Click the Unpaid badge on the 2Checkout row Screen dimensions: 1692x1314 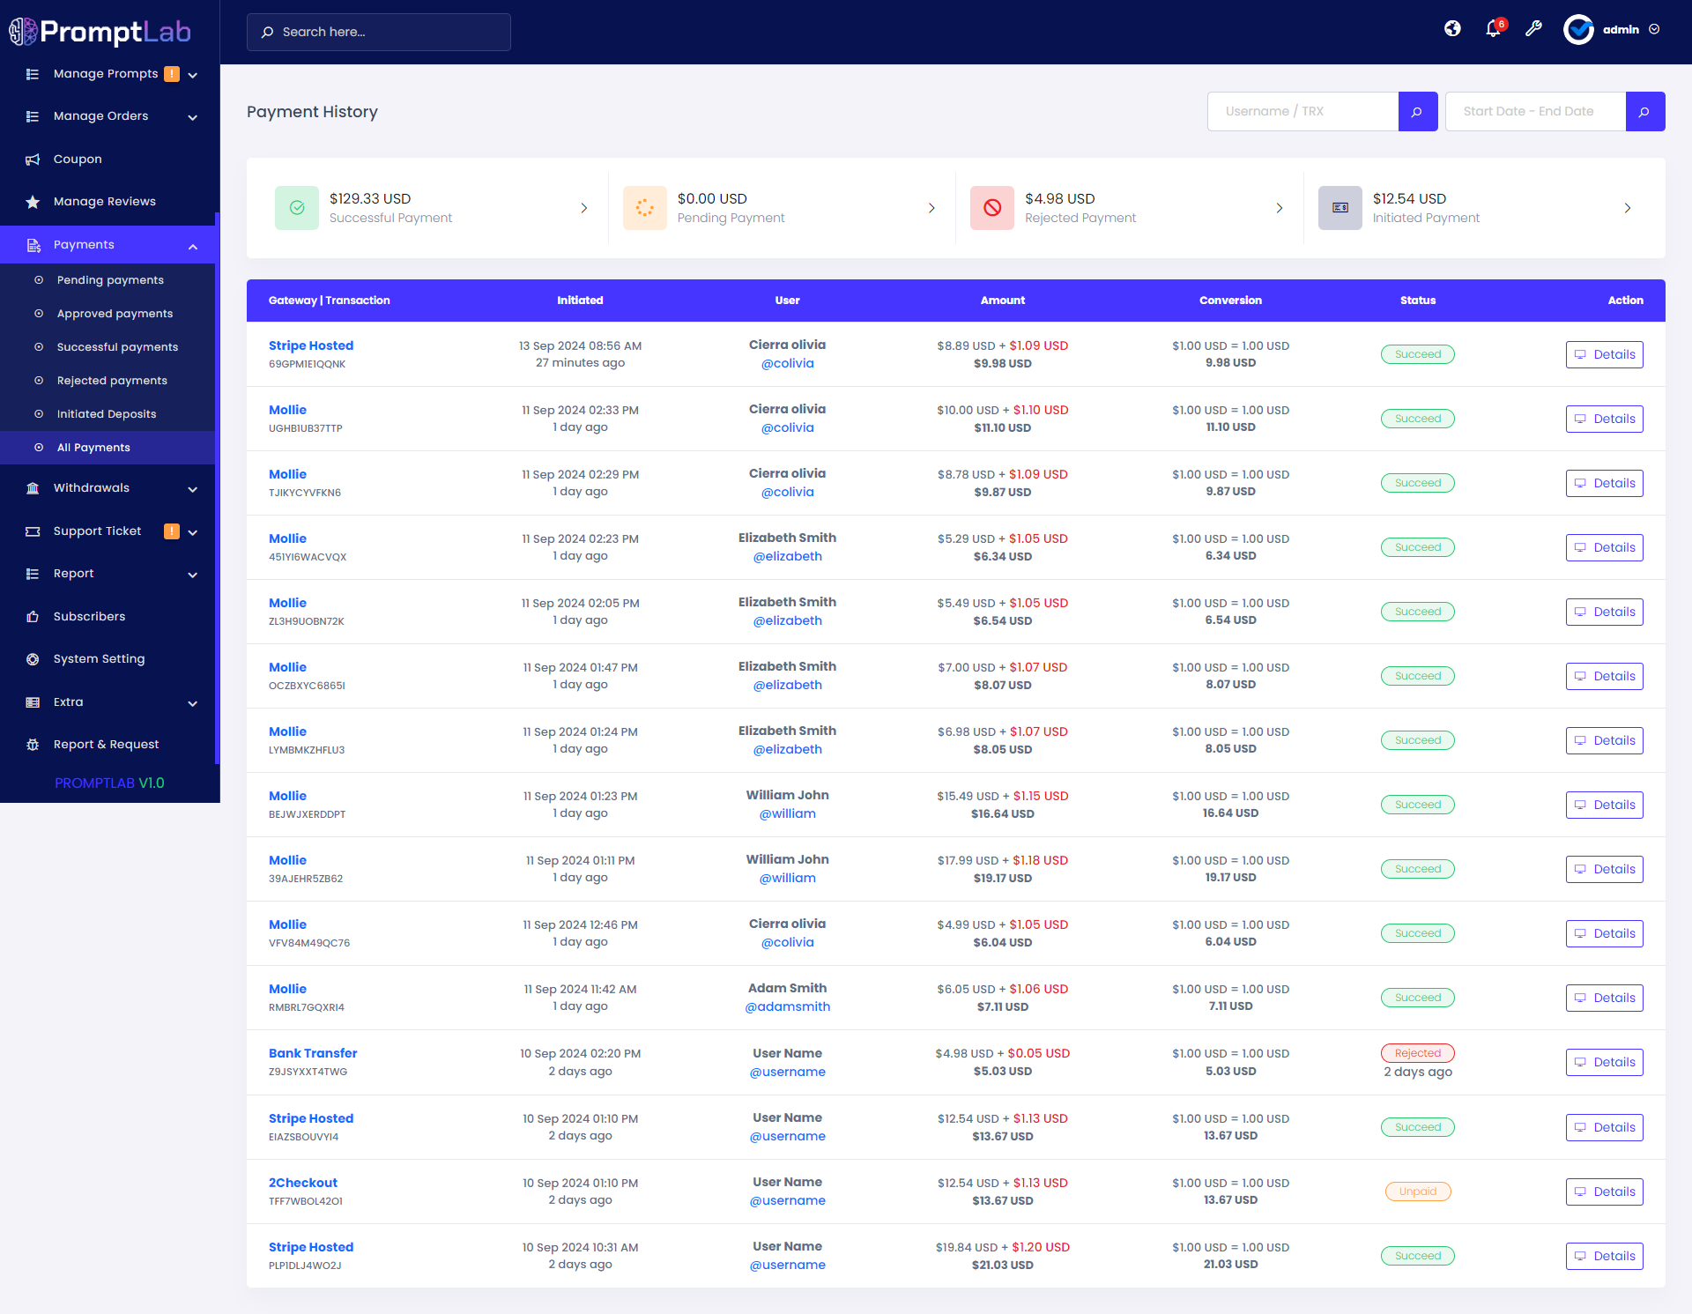tap(1417, 1191)
